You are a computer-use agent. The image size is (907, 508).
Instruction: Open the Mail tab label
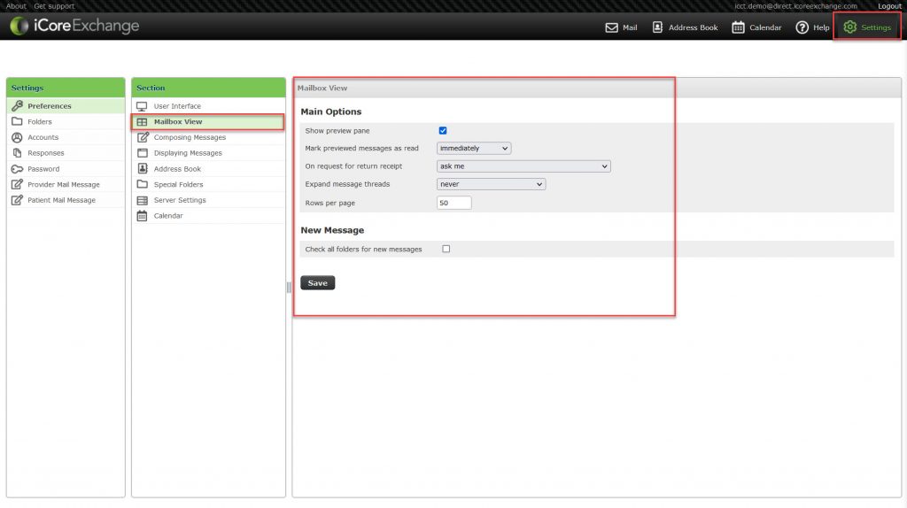pos(630,27)
